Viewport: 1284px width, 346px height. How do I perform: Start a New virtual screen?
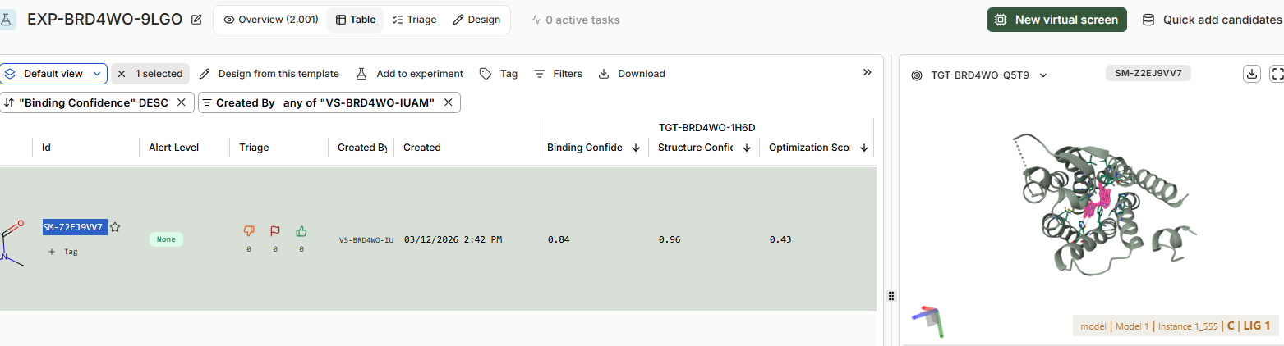point(1057,20)
